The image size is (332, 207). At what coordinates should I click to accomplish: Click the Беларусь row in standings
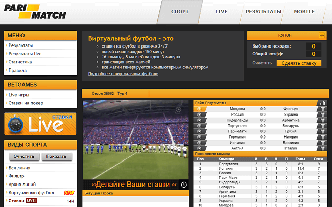click(260, 187)
